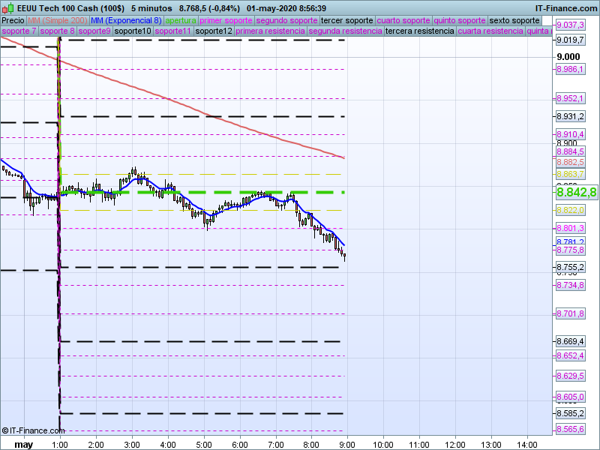600x450 pixels.
Task: Click the cuarta resistencia label
Action: point(490,31)
